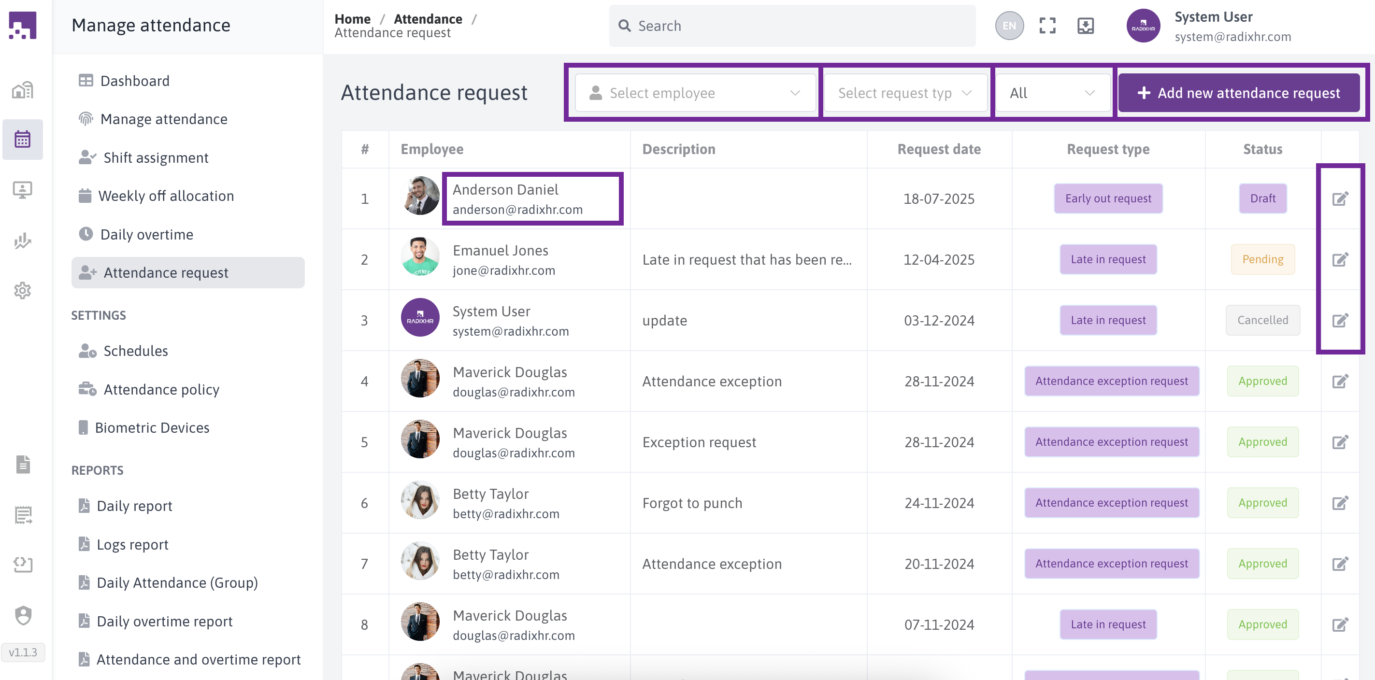Click the edit icon for Anderson Daniel's request
This screenshot has width=1375, height=680.
1340,198
